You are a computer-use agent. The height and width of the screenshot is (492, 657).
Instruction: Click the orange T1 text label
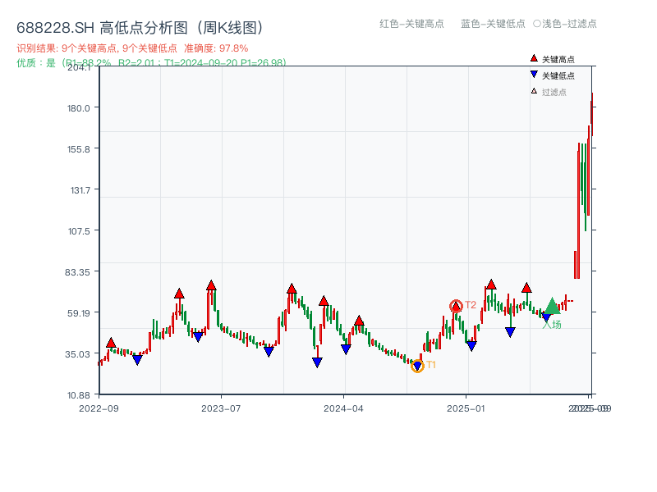(x=431, y=365)
